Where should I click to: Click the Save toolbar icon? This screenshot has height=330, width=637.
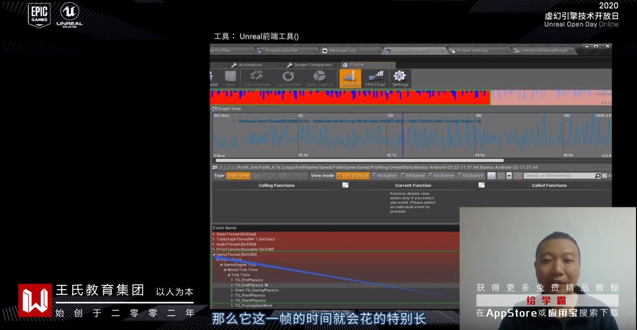230,78
